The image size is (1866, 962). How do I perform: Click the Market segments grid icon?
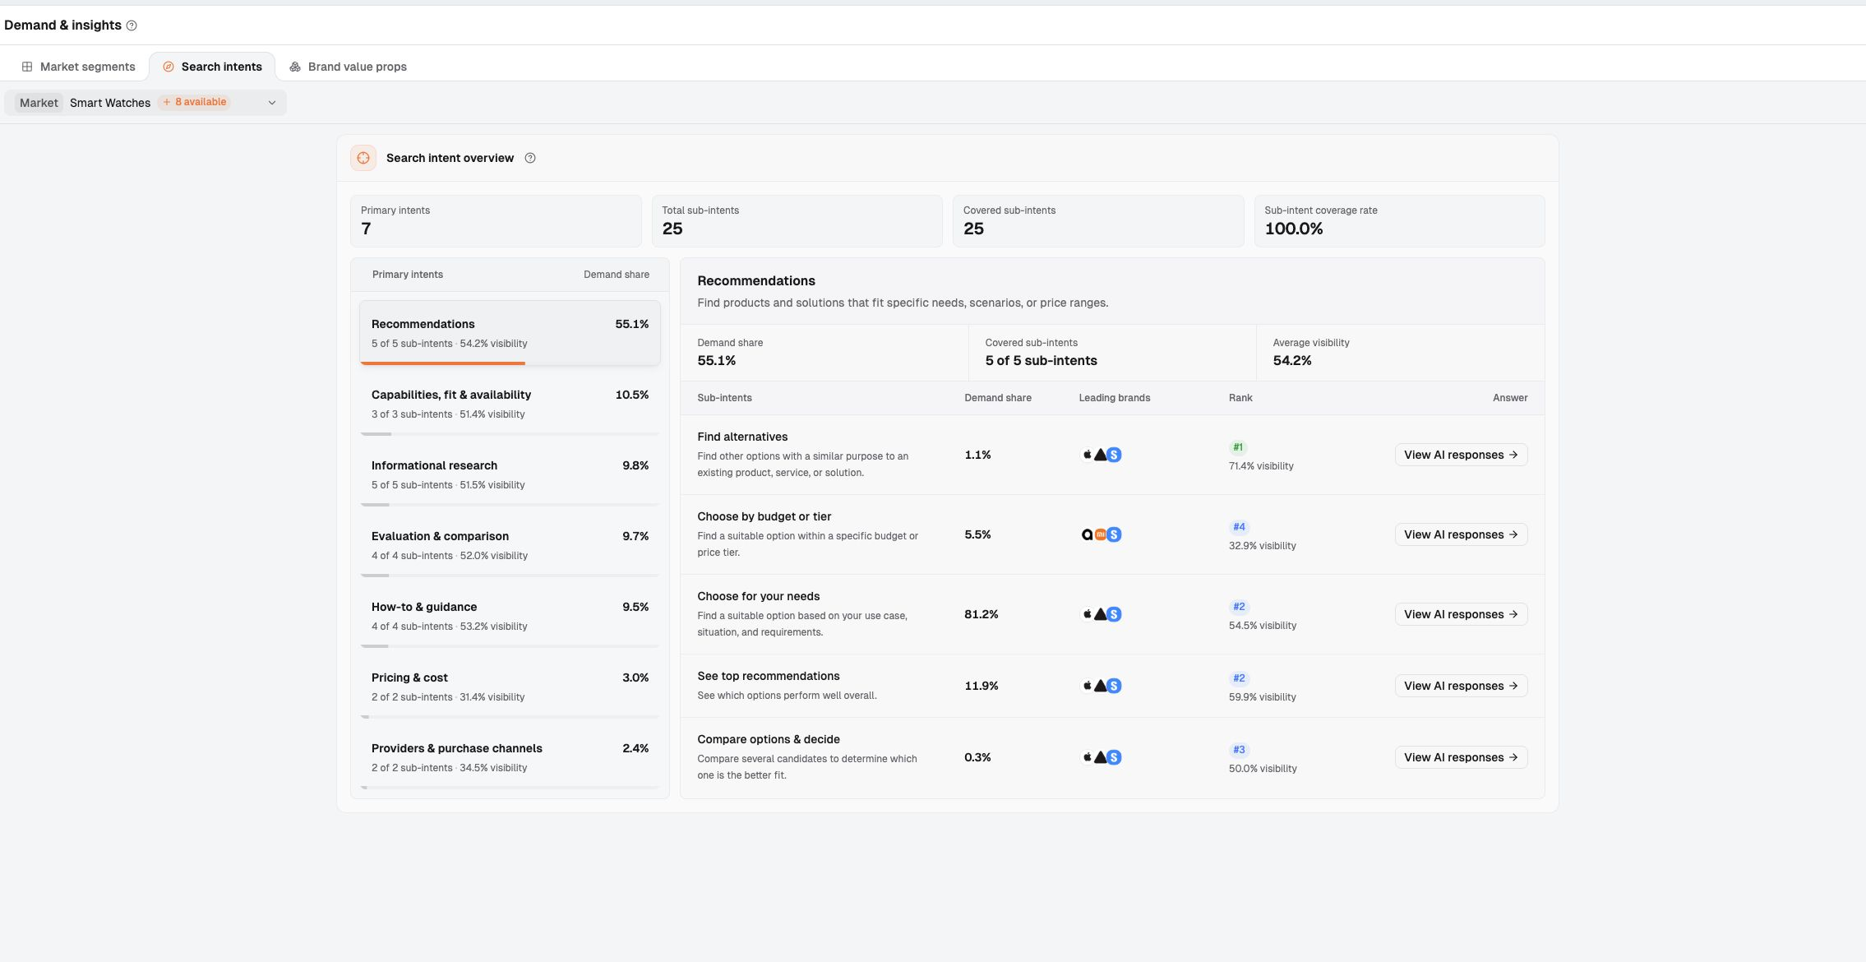point(27,67)
